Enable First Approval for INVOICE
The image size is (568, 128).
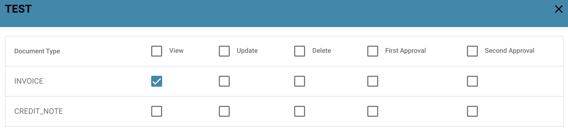coord(373,81)
